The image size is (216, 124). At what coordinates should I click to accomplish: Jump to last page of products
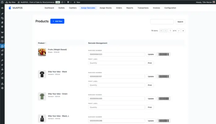183,31
